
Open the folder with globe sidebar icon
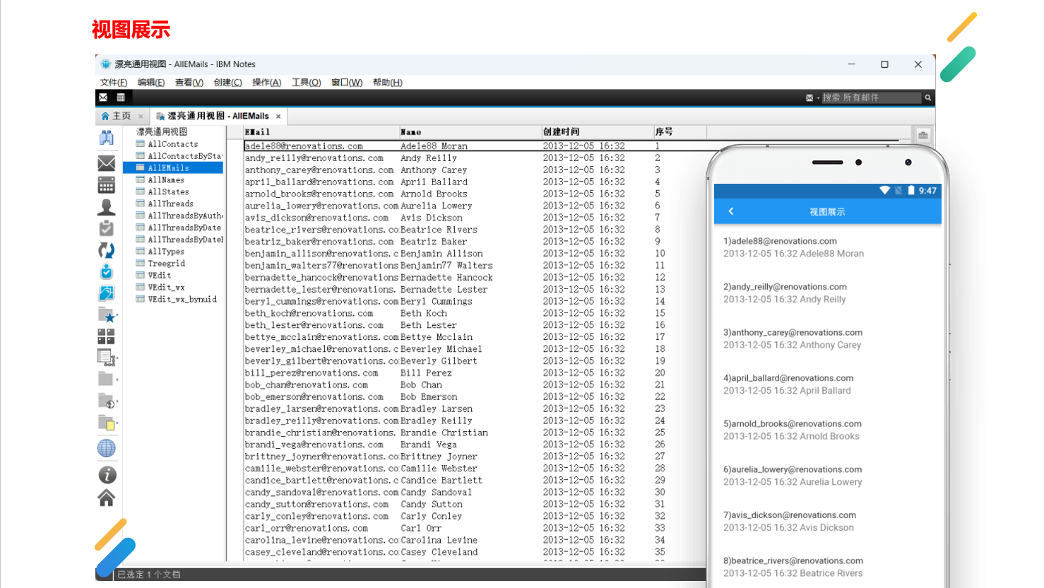coord(106,401)
